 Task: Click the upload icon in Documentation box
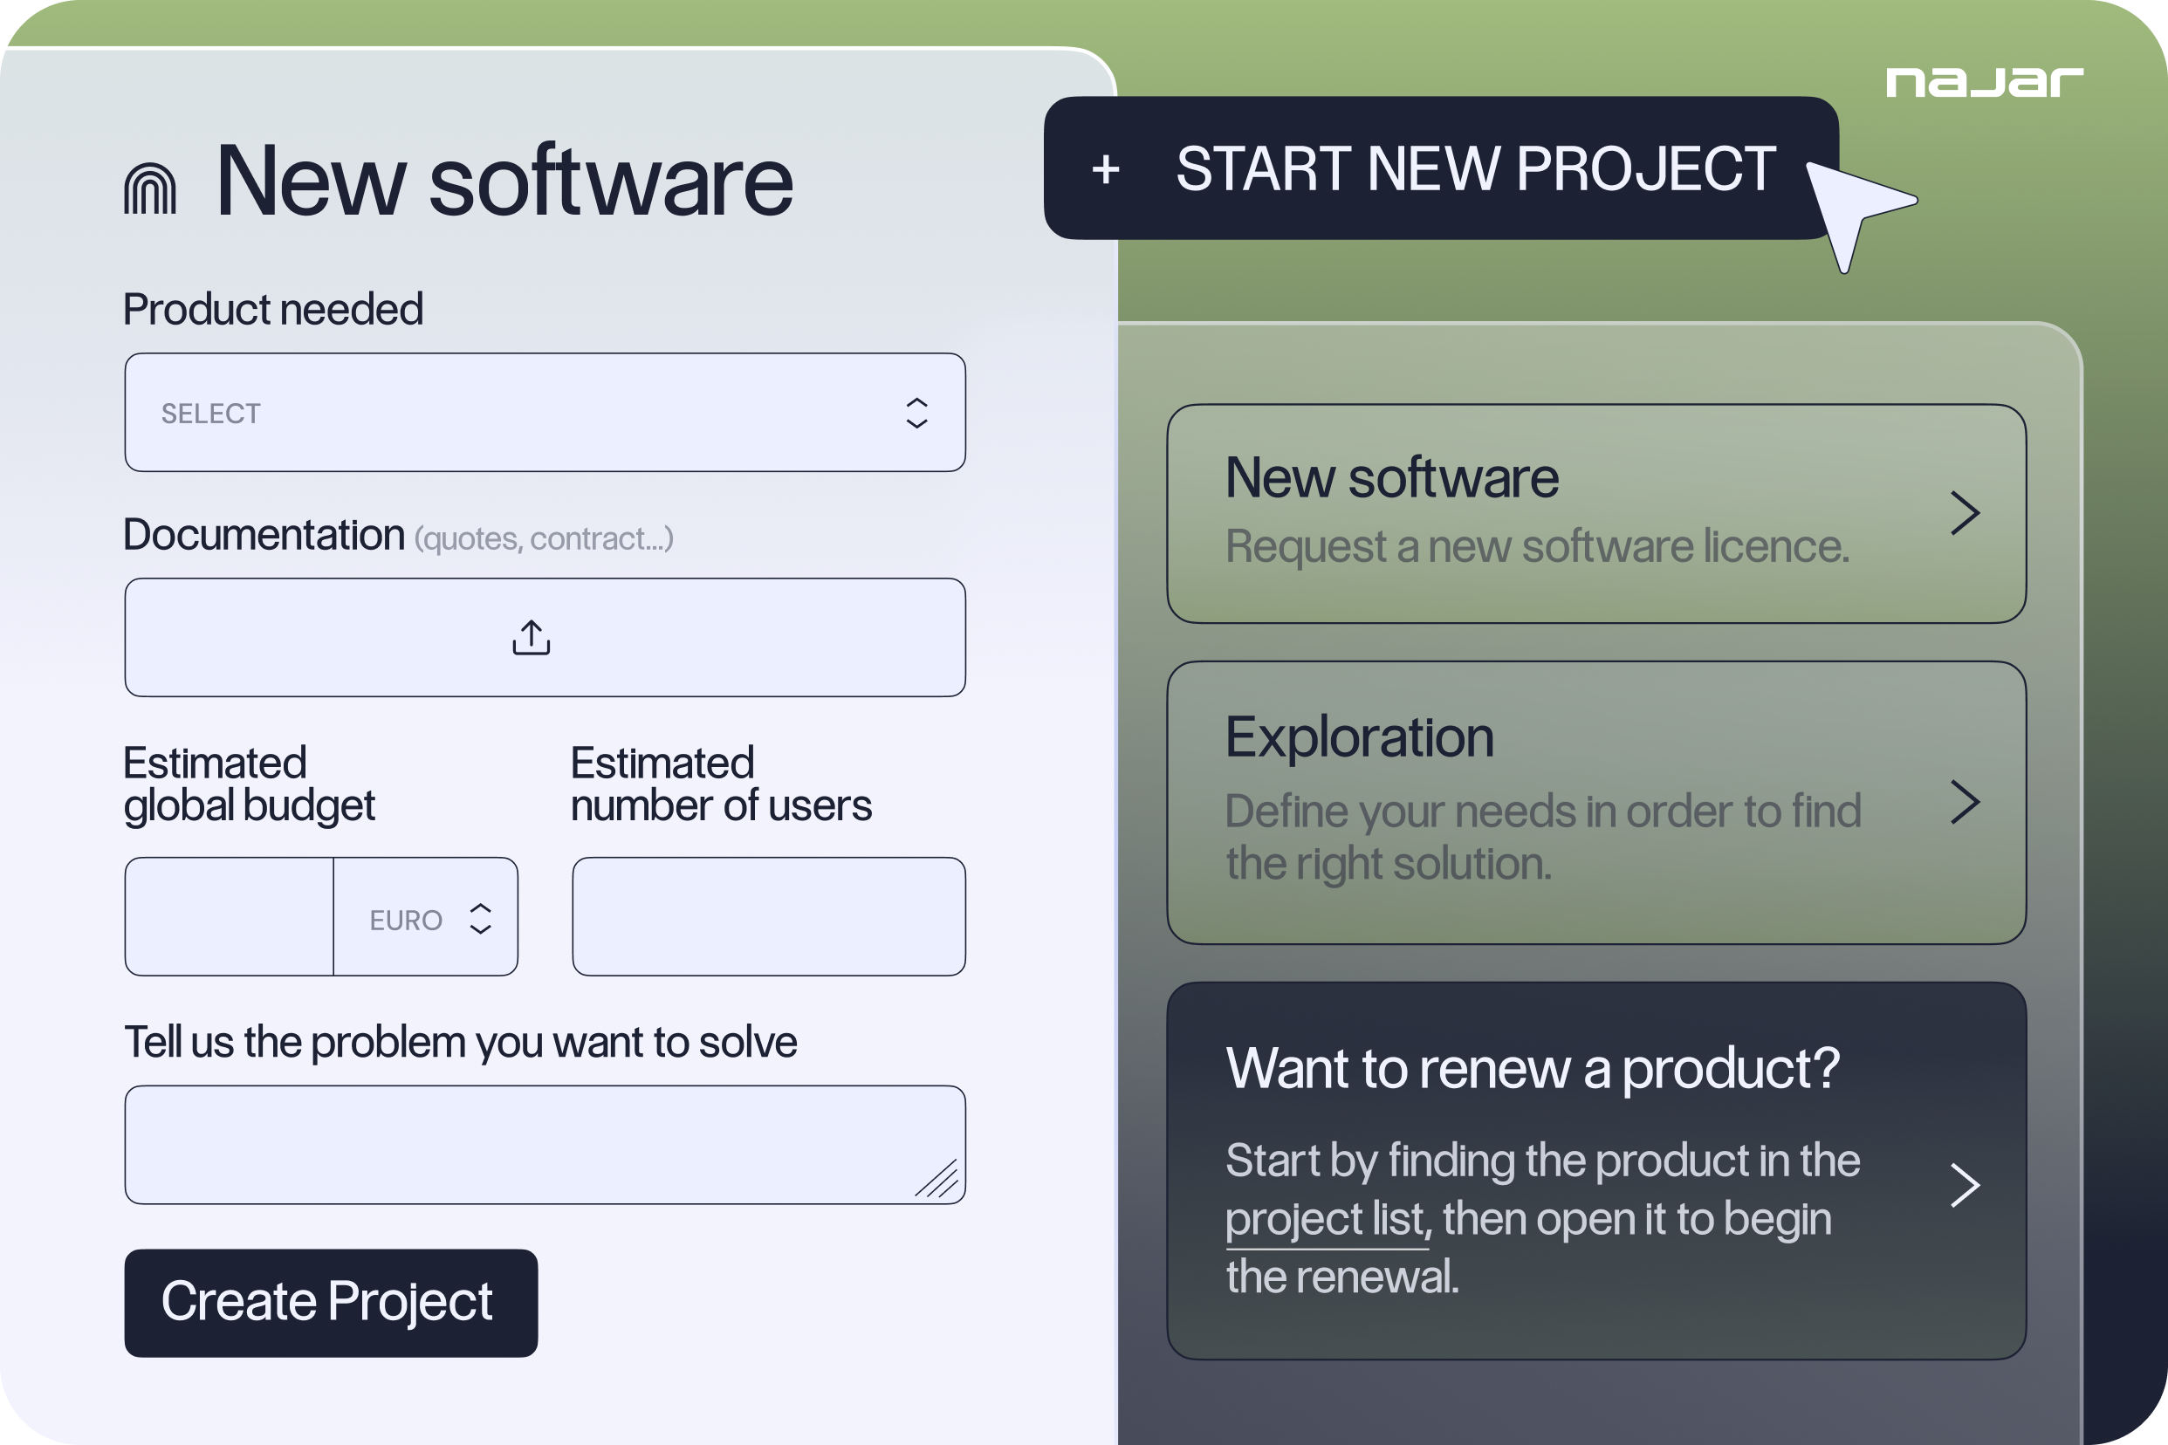tap(531, 638)
